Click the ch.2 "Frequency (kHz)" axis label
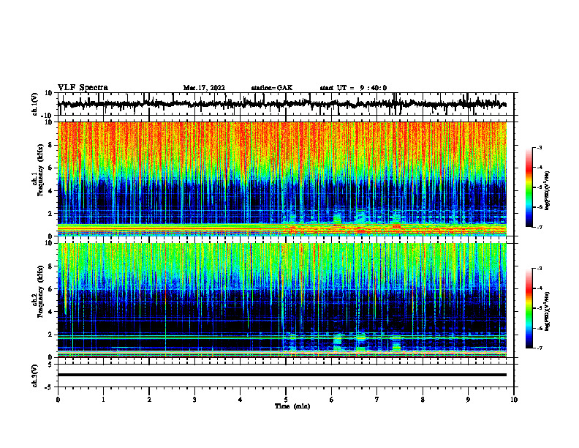 [40, 291]
